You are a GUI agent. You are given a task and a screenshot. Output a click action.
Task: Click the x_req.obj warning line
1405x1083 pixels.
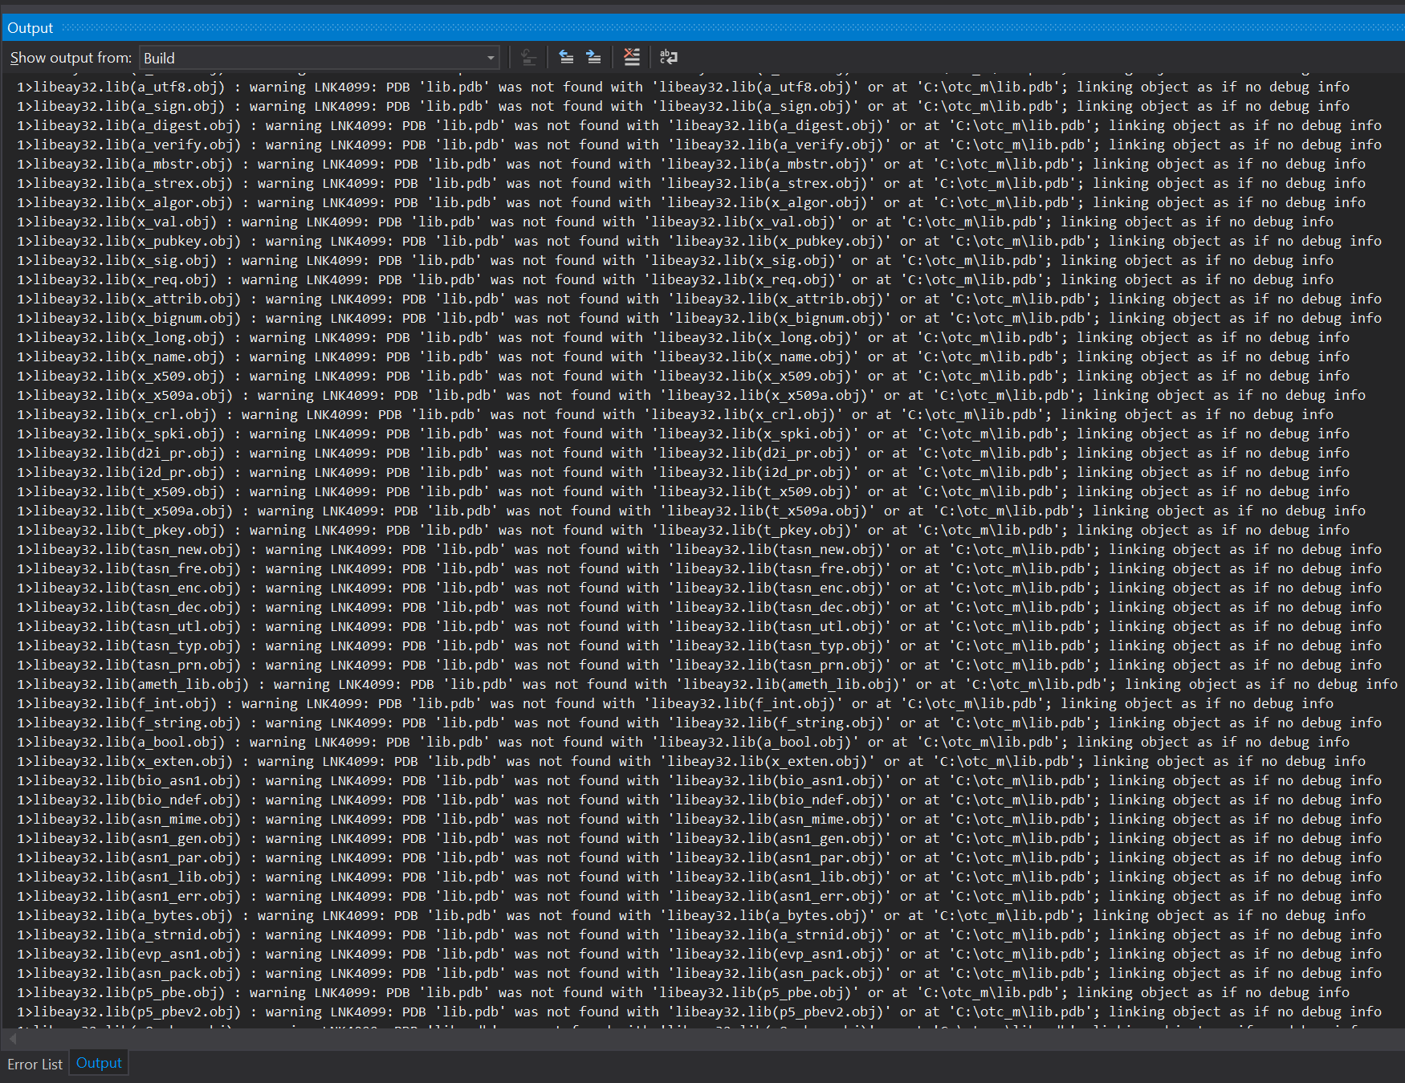[675, 279]
